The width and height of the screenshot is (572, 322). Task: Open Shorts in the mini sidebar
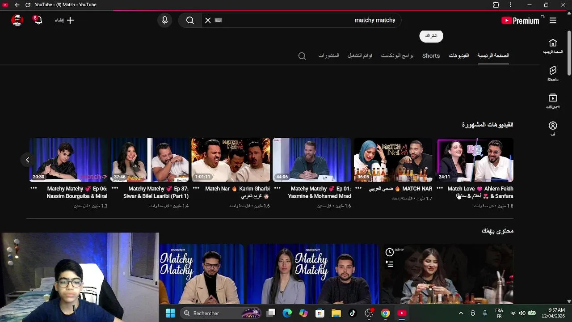click(553, 73)
